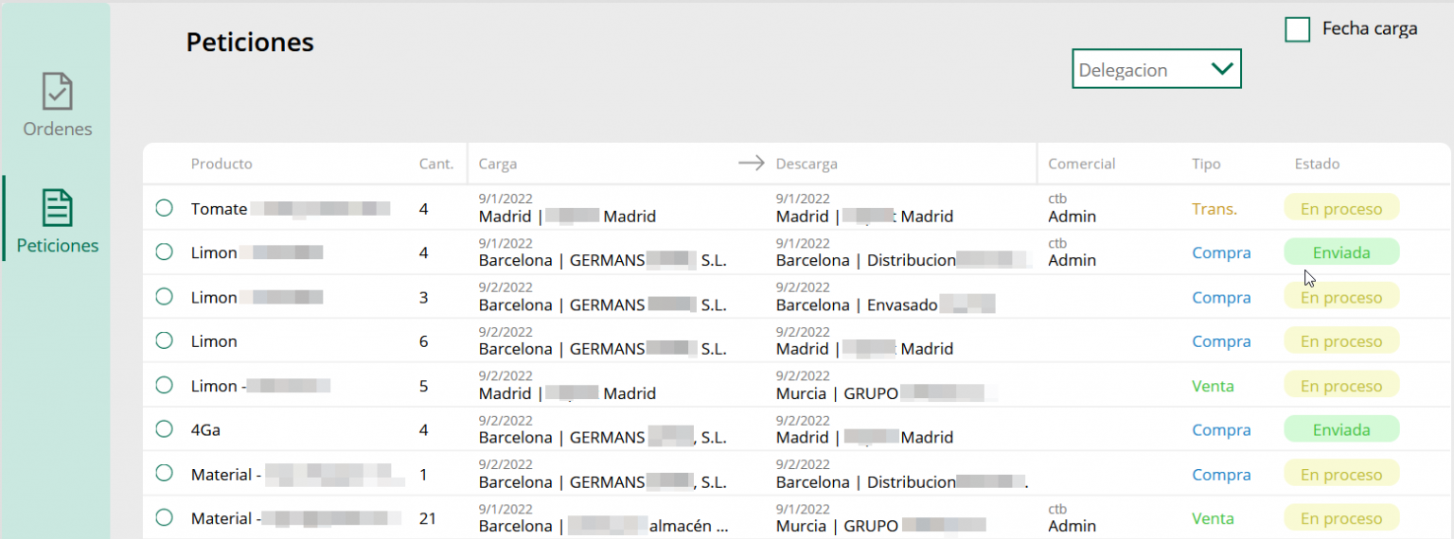1454x539 pixels.
Task: Click the Peticiones document icon
Action: point(58,208)
